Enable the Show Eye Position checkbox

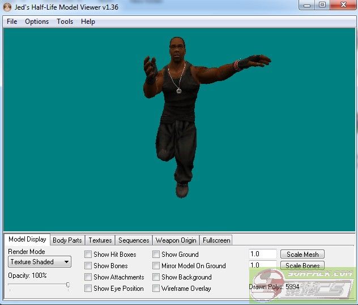pyautogui.click(x=88, y=289)
